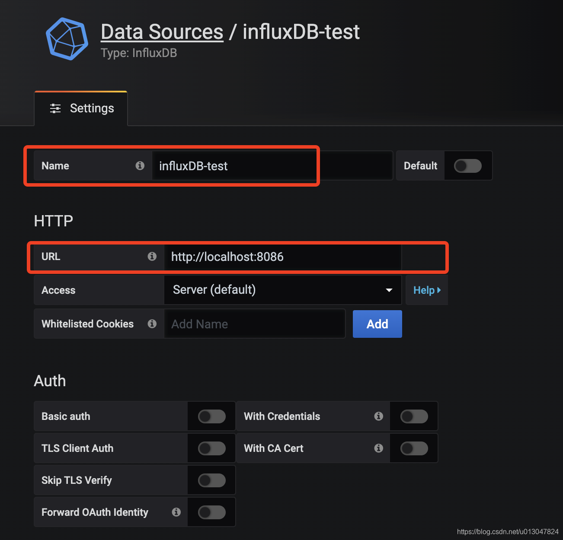Open the Settings tab
Image resolution: width=563 pixels, height=540 pixels.
tap(81, 108)
